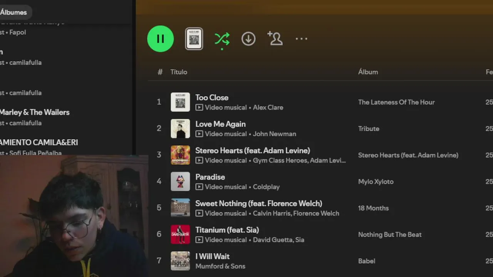Click the playlist cover preview button
The height and width of the screenshot is (277, 493).
pyautogui.click(x=194, y=39)
